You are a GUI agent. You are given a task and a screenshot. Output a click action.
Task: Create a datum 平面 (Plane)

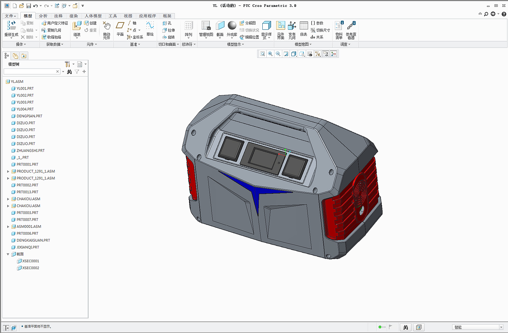[120, 26]
